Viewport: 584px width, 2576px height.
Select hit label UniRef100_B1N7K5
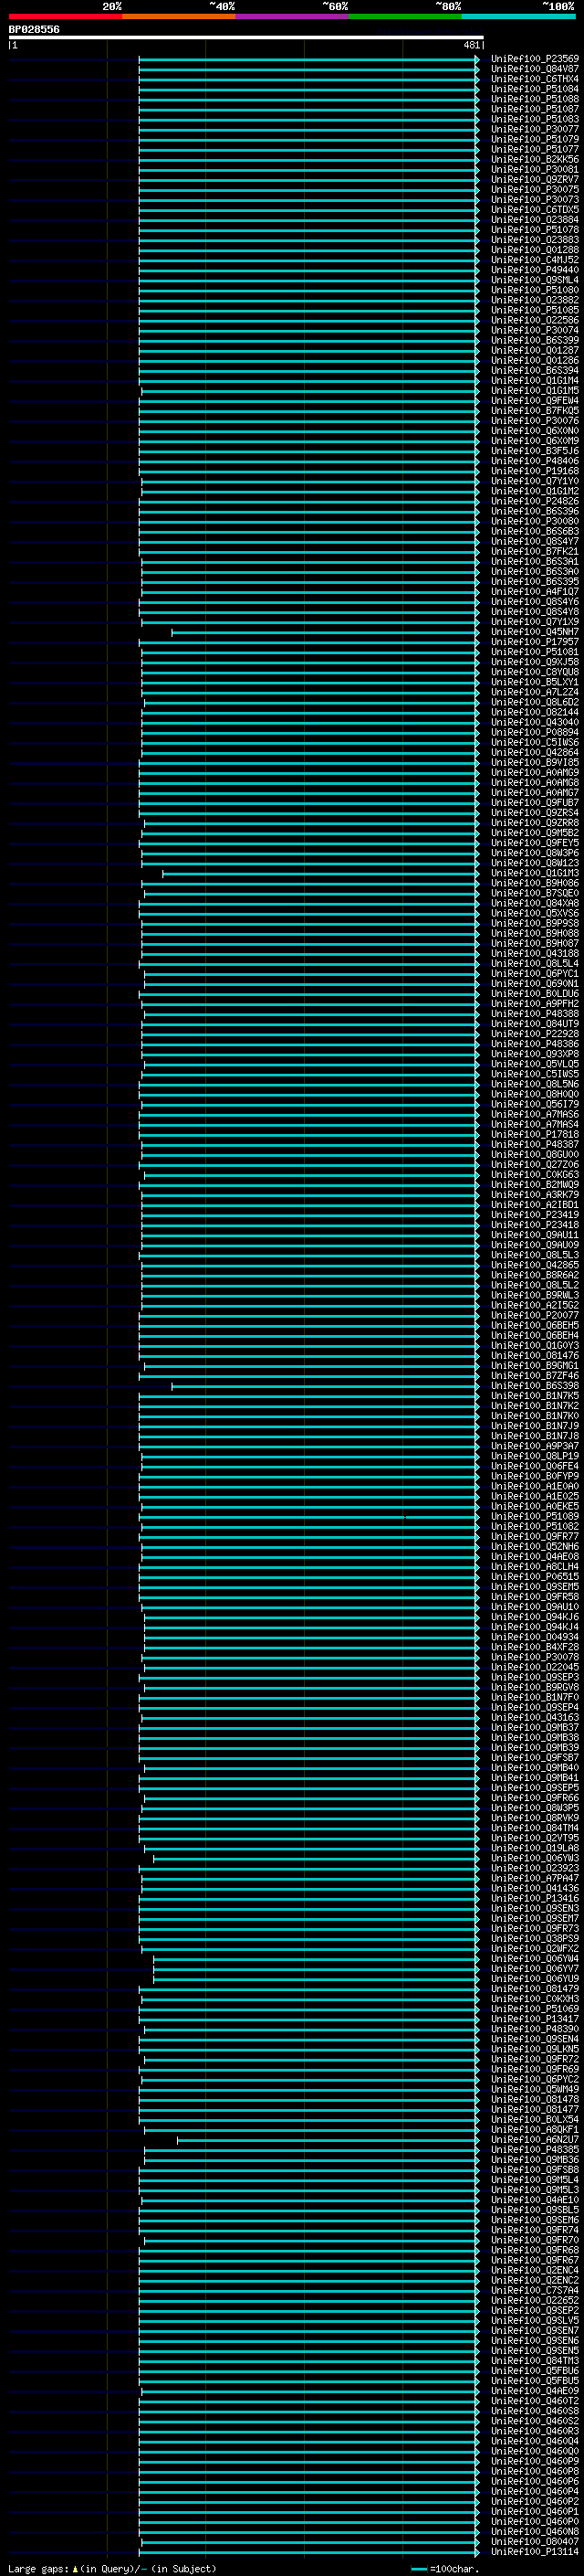pyautogui.click(x=535, y=1396)
